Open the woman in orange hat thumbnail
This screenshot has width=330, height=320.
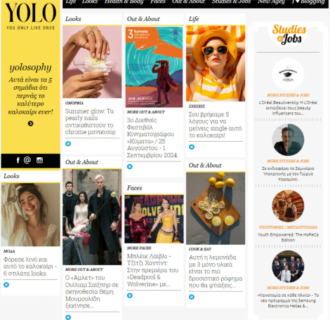coord(216,64)
